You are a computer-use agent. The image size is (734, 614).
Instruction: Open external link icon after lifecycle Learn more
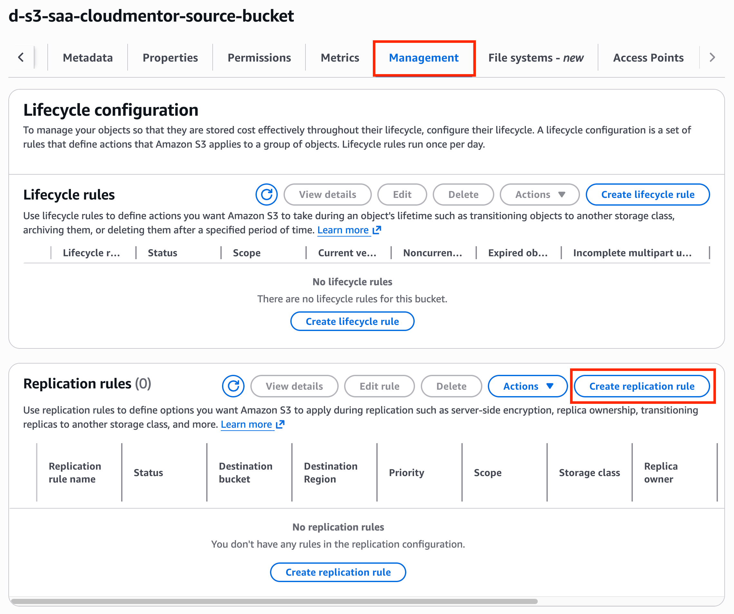pyautogui.click(x=376, y=230)
